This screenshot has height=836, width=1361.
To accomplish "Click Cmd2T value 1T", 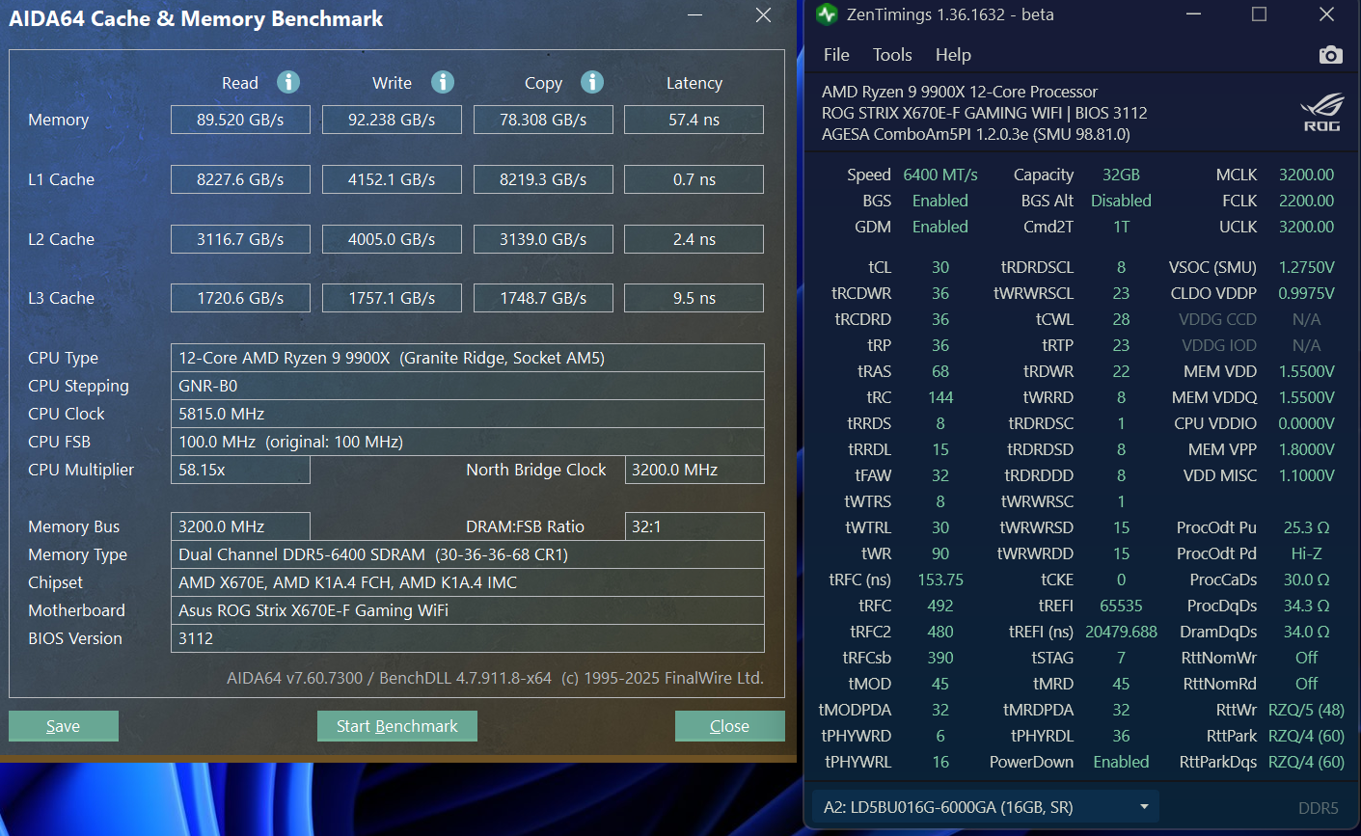I will (x=1121, y=227).
